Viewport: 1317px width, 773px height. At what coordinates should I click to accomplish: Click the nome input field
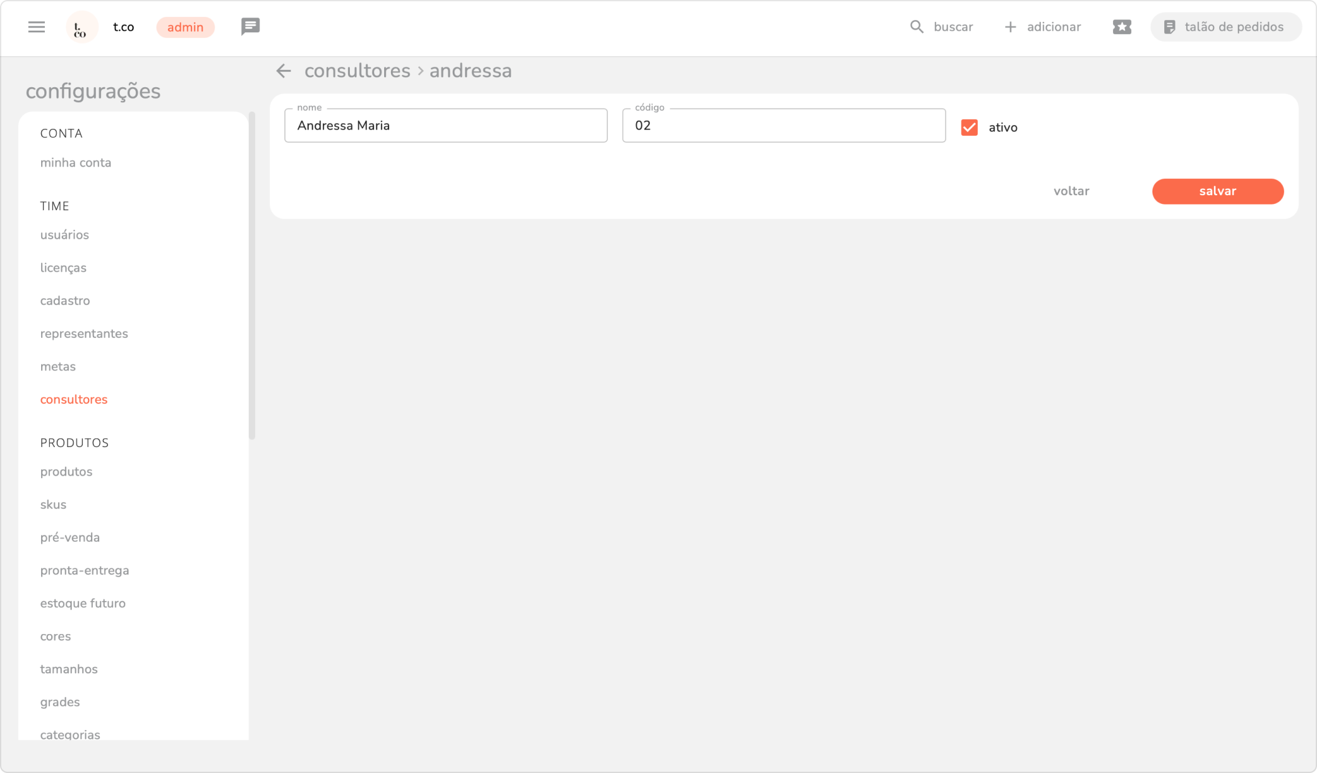[445, 126]
